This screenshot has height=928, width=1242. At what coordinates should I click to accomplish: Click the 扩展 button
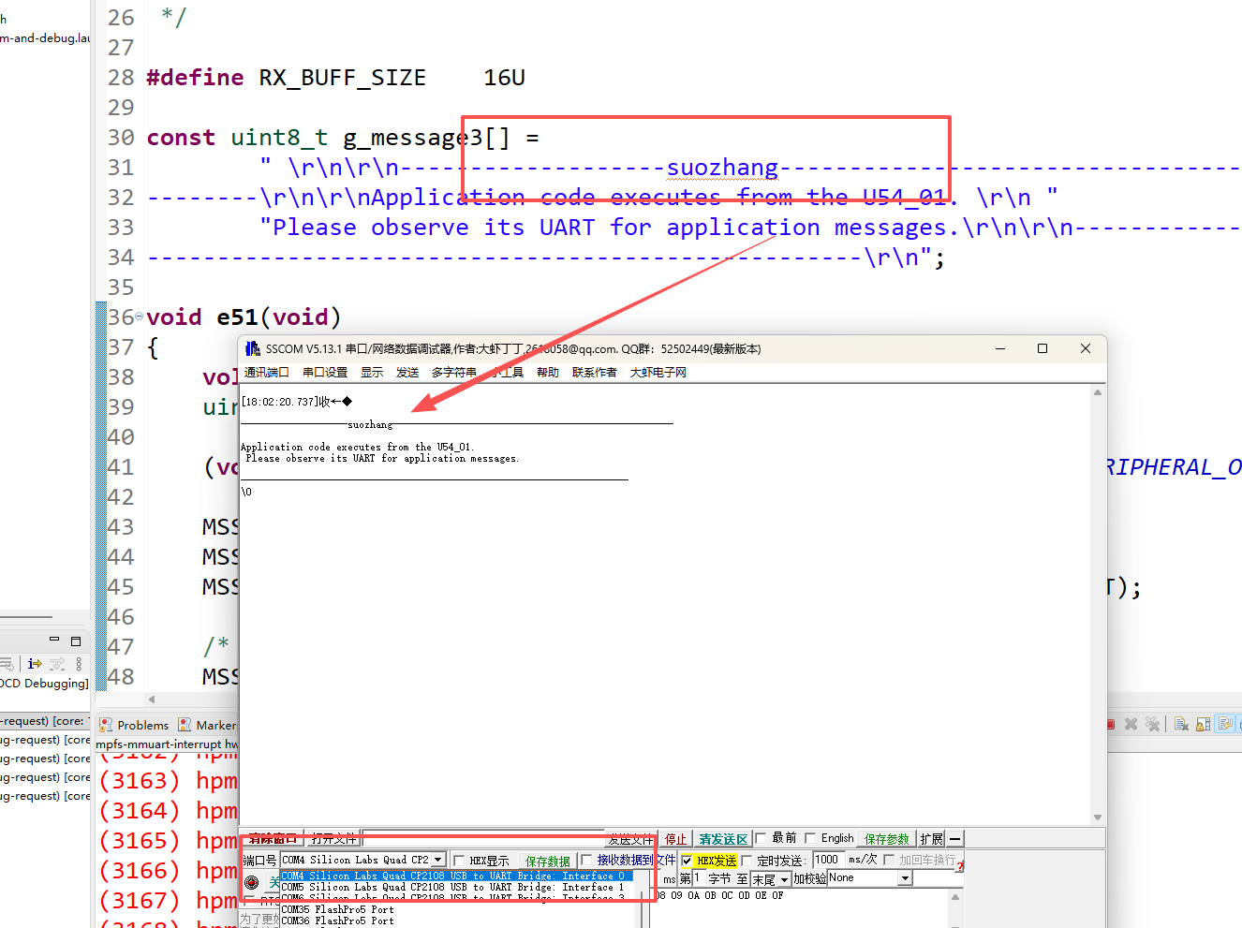coord(932,839)
